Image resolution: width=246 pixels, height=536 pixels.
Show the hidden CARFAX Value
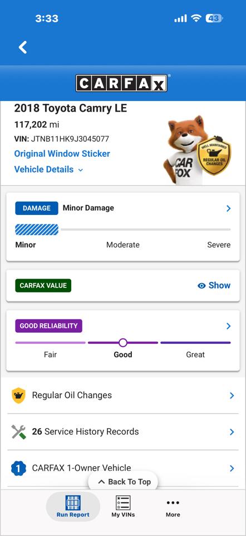pyautogui.click(x=214, y=285)
